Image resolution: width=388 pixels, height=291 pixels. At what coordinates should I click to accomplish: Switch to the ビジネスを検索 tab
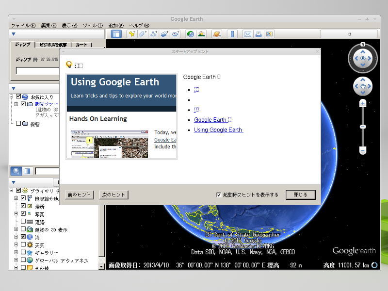coord(53,45)
